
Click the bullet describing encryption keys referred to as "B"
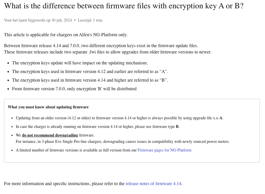90,80
